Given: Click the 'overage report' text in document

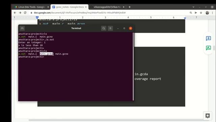Looking at the screenshot, I should point(148,79).
